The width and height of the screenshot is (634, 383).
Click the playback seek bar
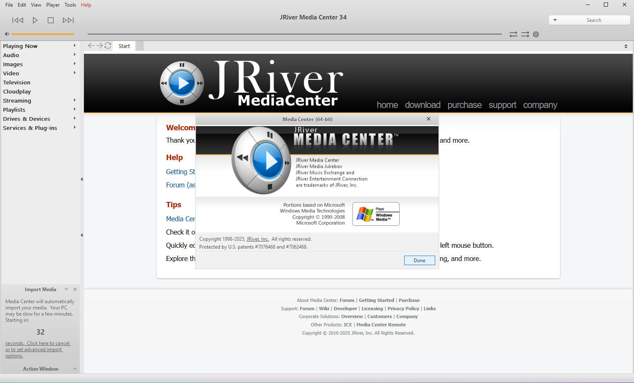tap(295, 34)
